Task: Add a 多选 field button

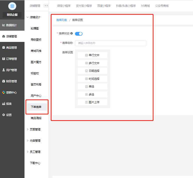Action: [92, 94]
